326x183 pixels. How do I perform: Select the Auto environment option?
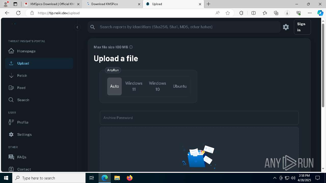pos(114,86)
